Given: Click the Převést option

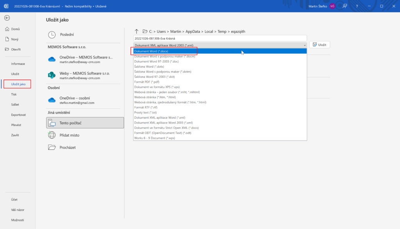Looking at the screenshot, I should pos(16,125).
